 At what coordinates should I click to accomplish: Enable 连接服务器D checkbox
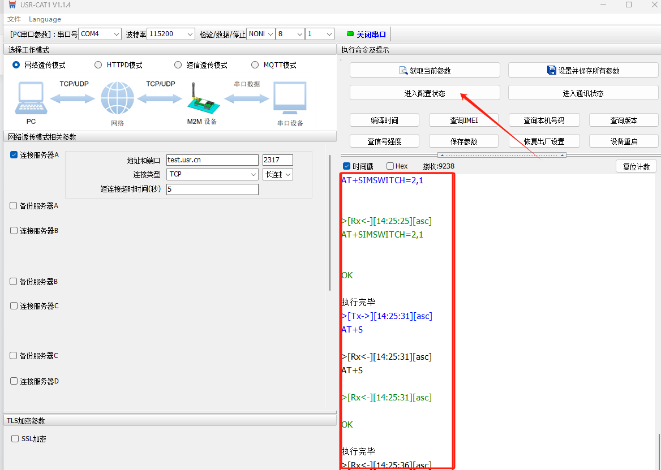14,381
